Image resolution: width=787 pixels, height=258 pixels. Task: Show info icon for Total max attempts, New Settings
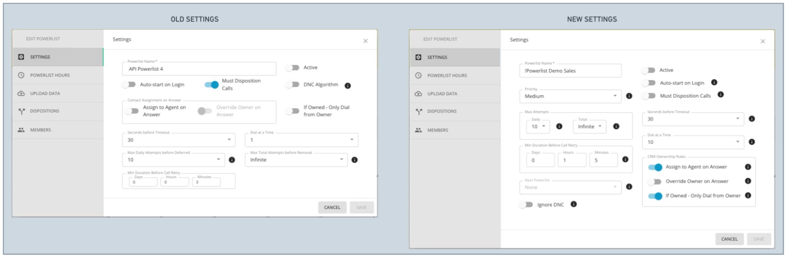[616, 126]
